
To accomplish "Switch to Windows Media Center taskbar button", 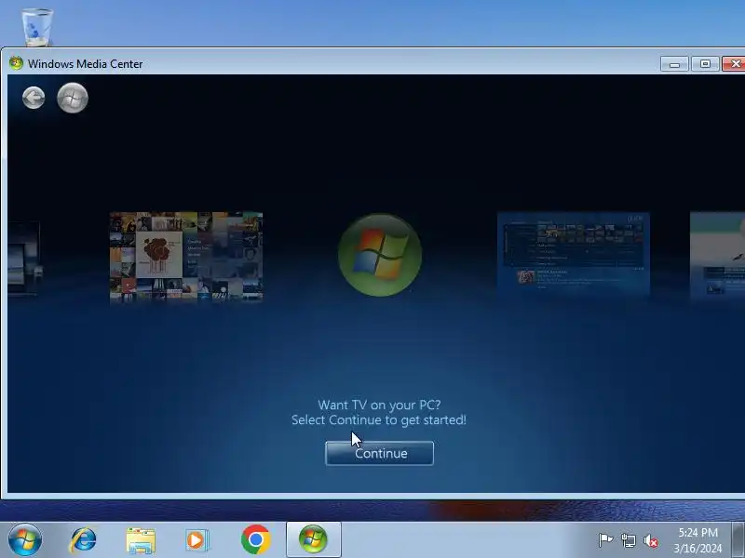I will point(314,539).
